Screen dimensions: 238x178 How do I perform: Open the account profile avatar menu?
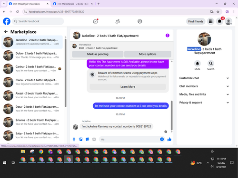pyautogui.click(x=228, y=21)
